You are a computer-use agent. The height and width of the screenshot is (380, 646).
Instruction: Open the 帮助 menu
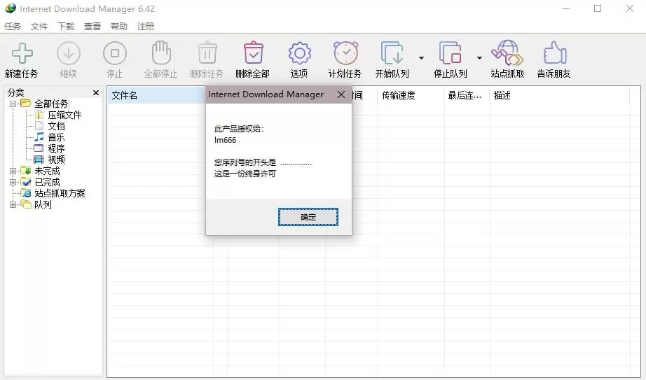tap(119, 27)
